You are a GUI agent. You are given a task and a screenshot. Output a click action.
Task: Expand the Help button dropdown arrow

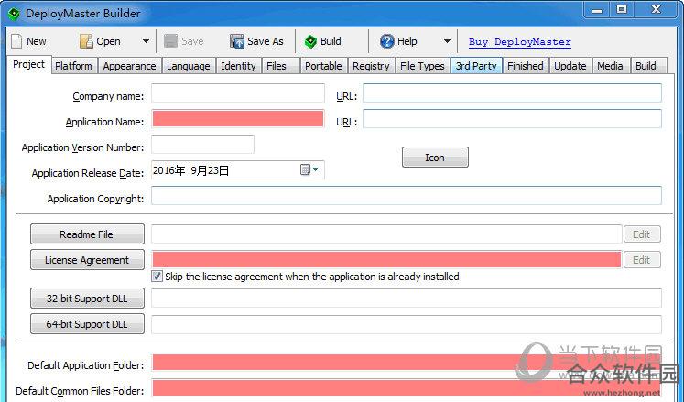click(447, 41)
